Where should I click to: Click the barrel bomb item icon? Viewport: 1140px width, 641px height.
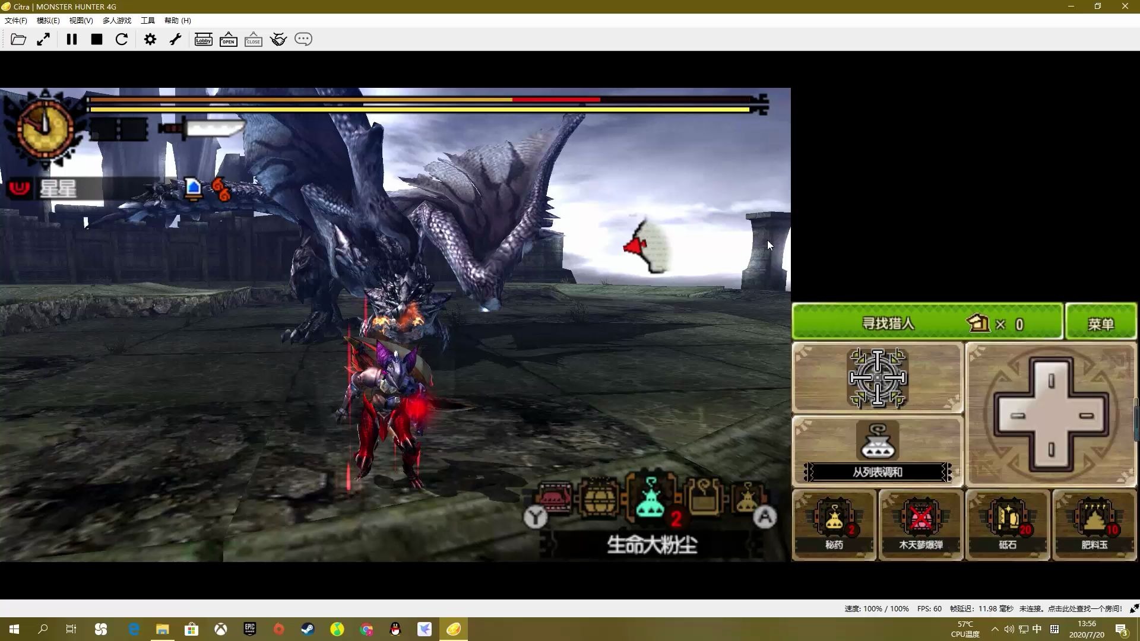pyautogui.click(x=598, y=498)
